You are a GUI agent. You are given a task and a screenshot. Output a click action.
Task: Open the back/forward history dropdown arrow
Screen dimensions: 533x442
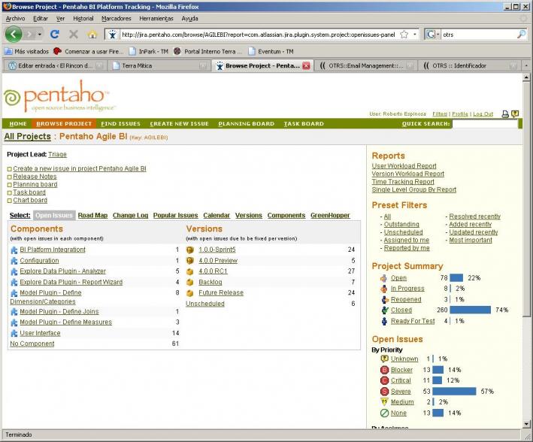coord(39,35)
